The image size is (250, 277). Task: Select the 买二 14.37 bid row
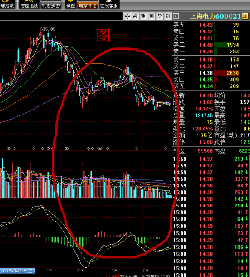(x=211, y=66)
